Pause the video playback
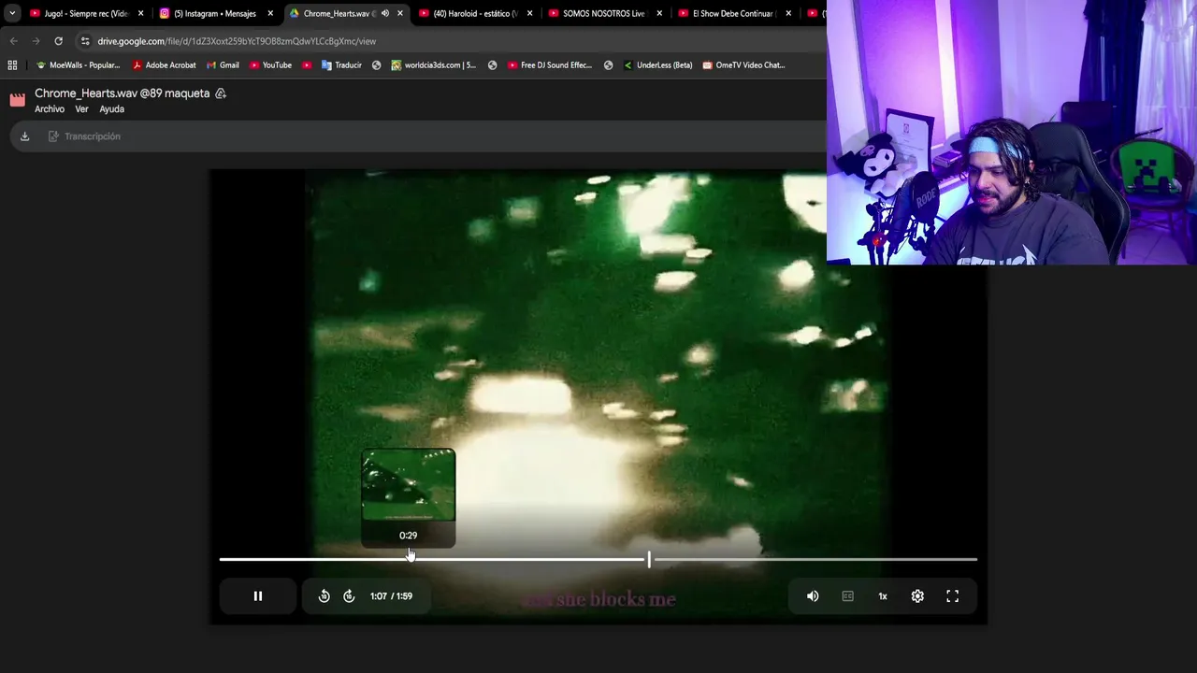This screenshot has height=673, width=1197. [258, 596]
